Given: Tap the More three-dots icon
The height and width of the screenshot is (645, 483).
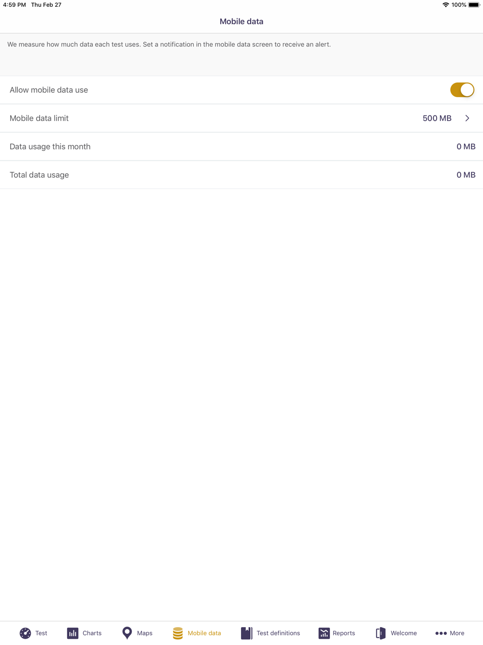Looking at the screenshot, I should (441, 633).
